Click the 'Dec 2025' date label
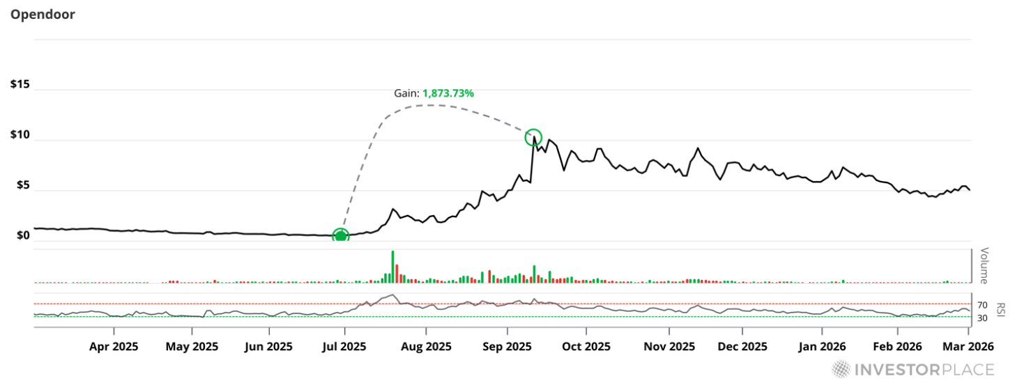 point(742,346)
